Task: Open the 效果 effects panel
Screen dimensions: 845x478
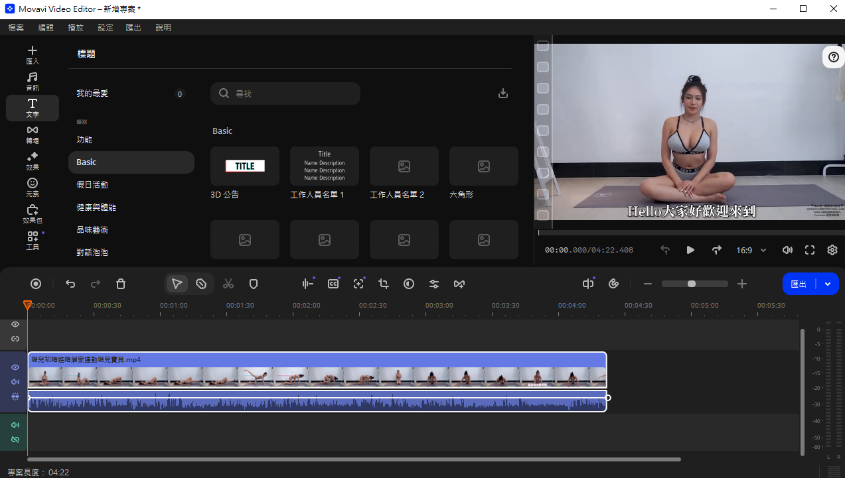Action: [x=33, y=161]
